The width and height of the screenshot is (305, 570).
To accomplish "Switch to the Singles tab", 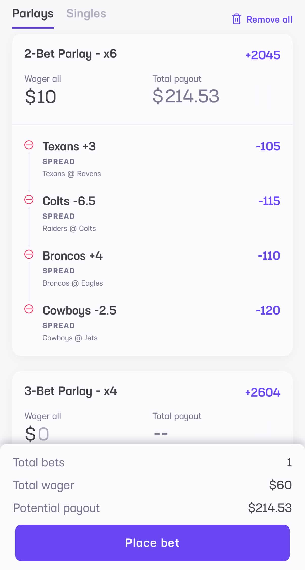I will (86, 14).
